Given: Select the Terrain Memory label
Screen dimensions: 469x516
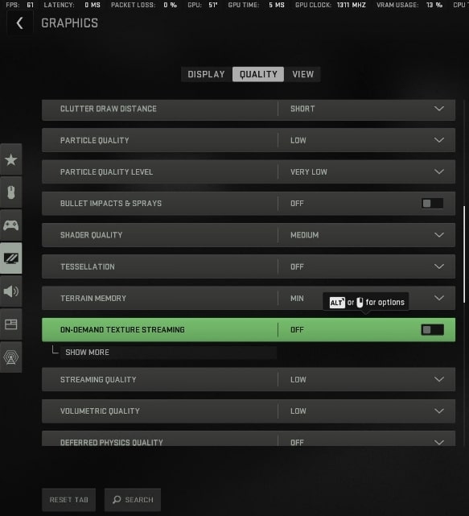Looking at the screenshot, I should tap(93, 298).
